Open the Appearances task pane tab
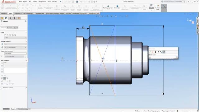This screenshot has height=112, width=199. click(198, 28)
